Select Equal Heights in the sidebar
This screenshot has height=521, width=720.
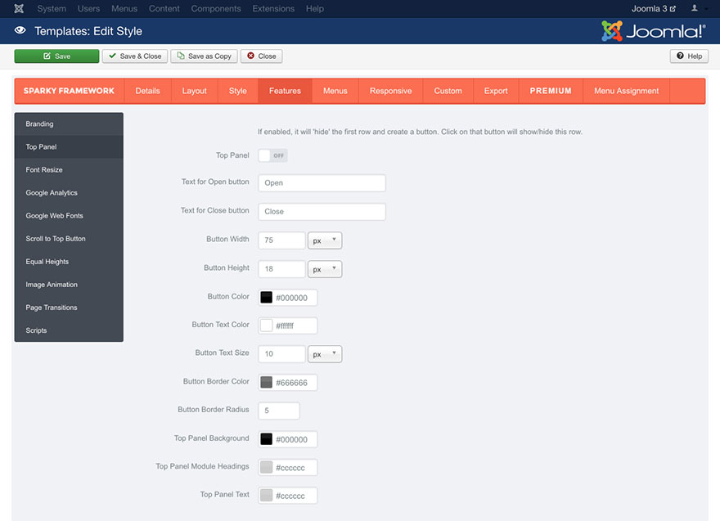[69, 262]
